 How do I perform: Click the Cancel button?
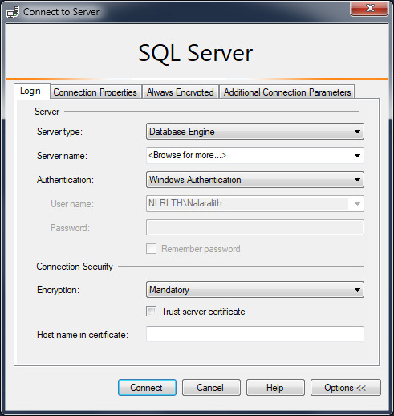click(211, 388)
